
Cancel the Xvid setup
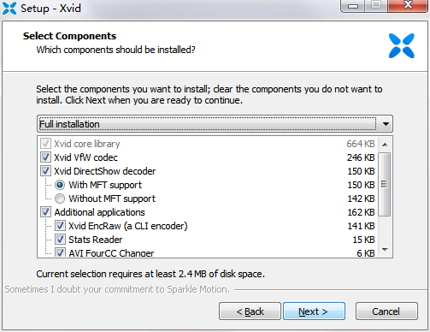[x=386, y=311]
